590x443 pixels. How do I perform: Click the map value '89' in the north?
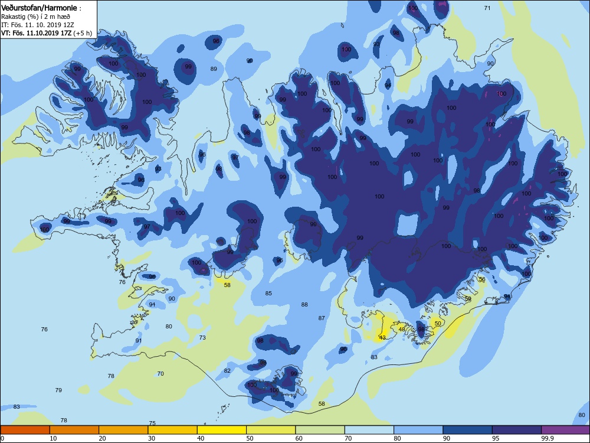coord(214,69)
